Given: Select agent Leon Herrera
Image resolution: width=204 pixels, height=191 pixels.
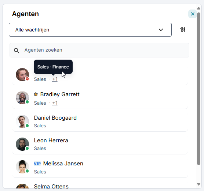Looking at the screenshot, I should click(100, 144).
